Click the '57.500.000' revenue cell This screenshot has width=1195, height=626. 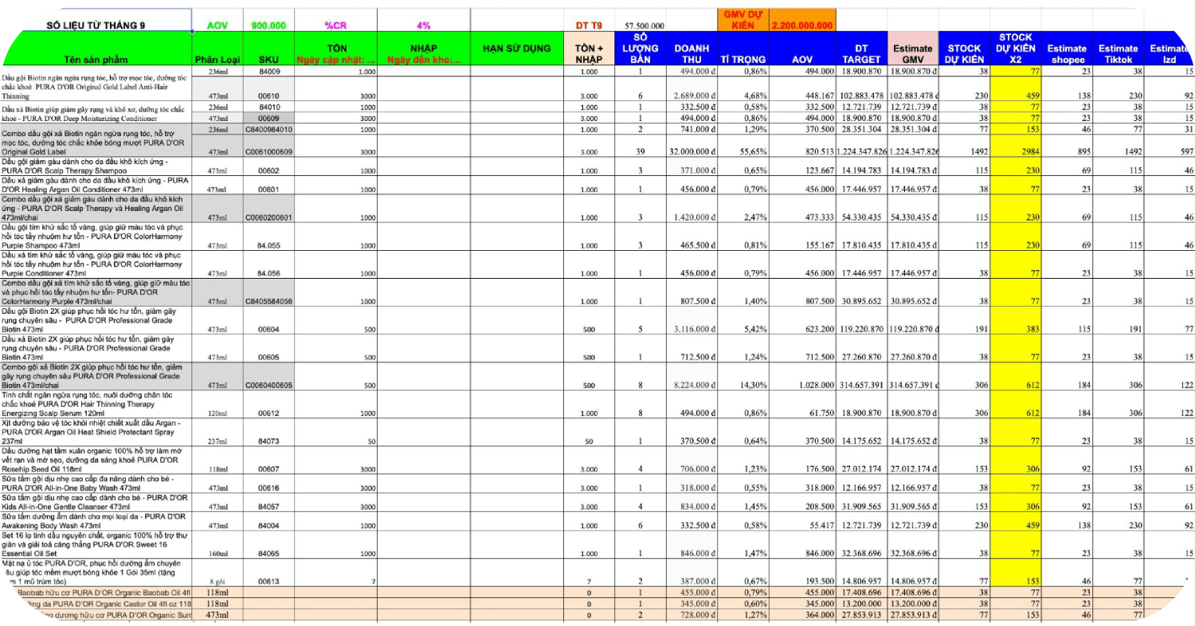click(x=645, y=25)
